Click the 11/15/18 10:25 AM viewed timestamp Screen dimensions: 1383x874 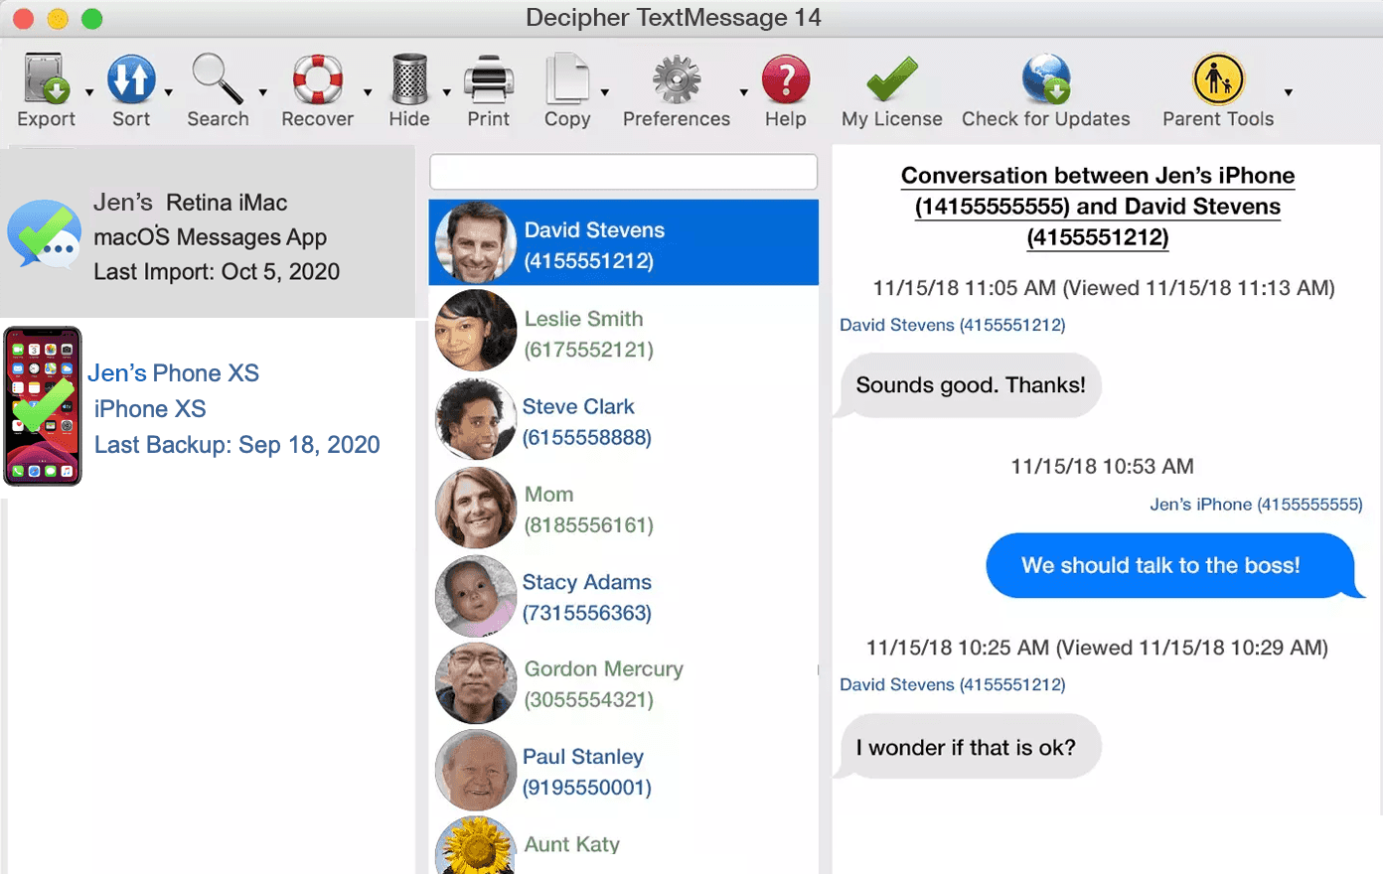tap(1097, 649)
